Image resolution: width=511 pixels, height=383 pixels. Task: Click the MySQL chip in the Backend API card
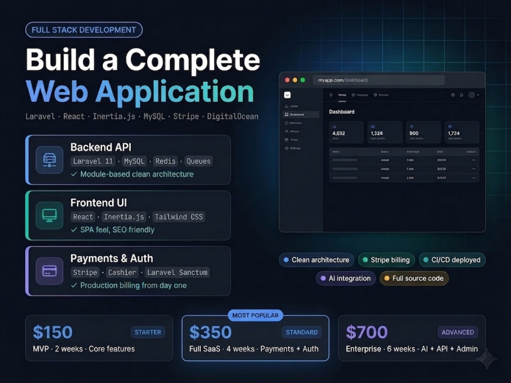click(x=134, y=161)
